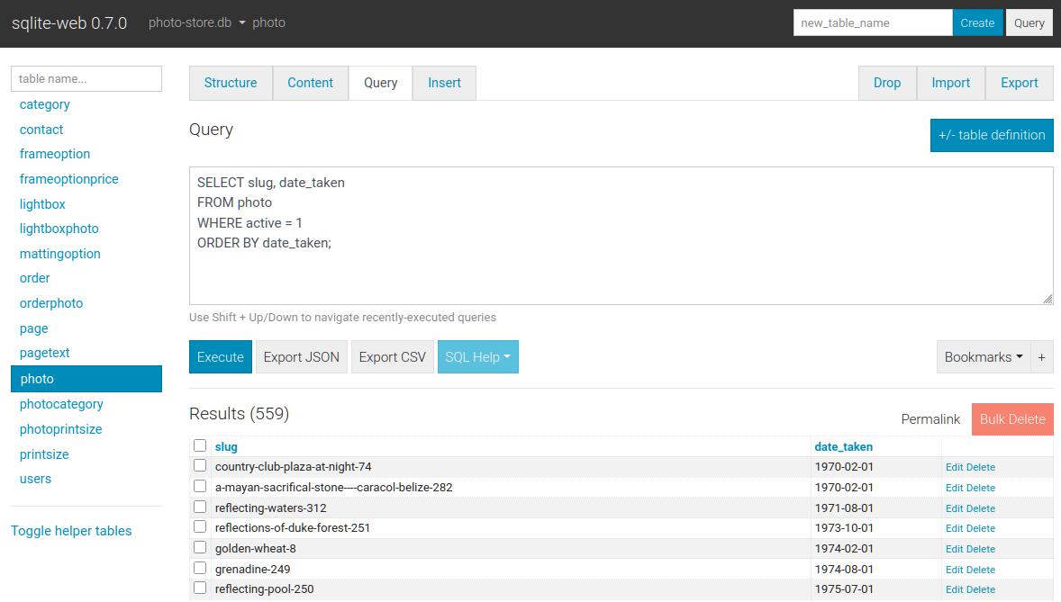Open the Content tab

[310, 83]
